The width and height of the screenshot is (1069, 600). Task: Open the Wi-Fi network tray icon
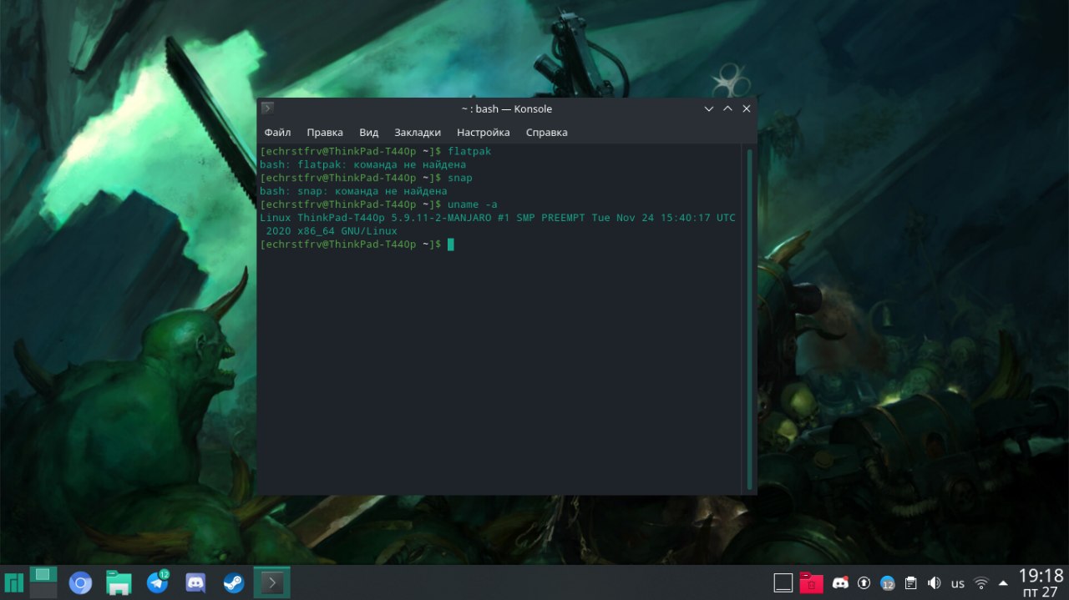982,582
